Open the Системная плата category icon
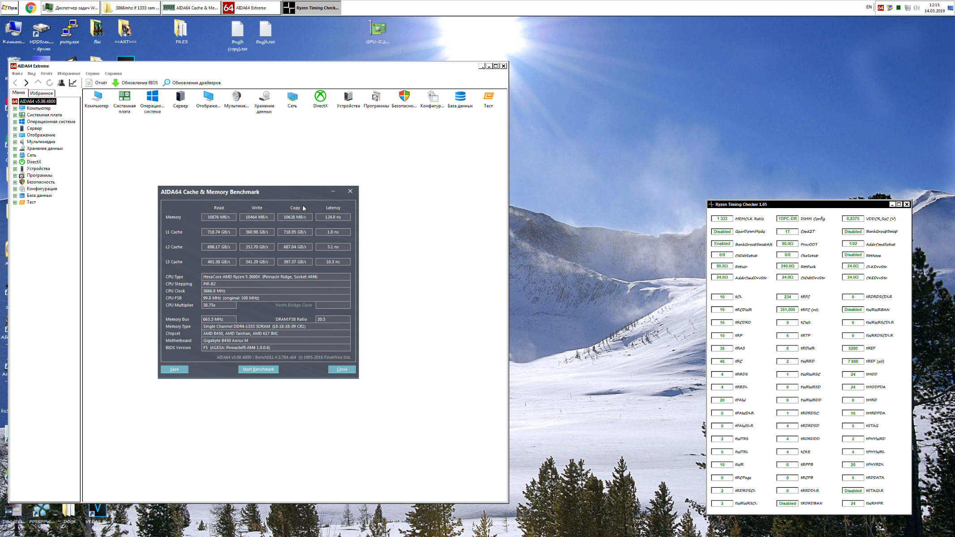Screen dimensions: 955x537 [x=124, y=97]
